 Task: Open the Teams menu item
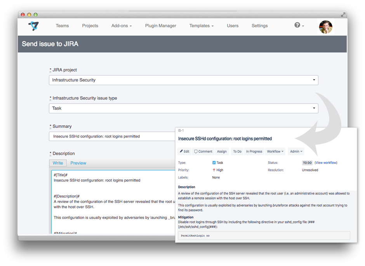click(62, 26)
